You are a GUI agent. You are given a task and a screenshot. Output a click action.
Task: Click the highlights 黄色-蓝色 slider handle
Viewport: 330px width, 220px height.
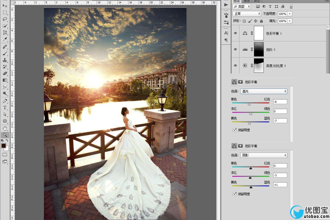click(249, 123)
